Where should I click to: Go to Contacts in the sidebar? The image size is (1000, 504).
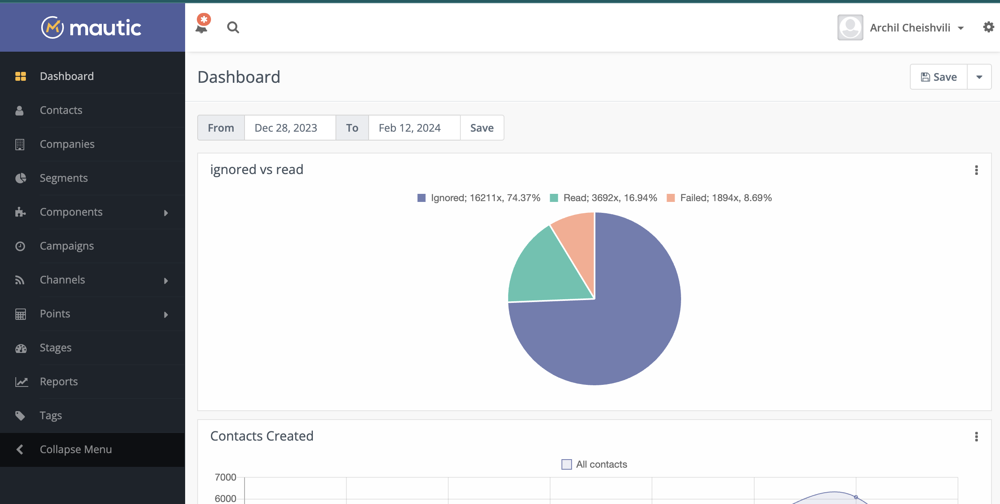coord(61,110)
